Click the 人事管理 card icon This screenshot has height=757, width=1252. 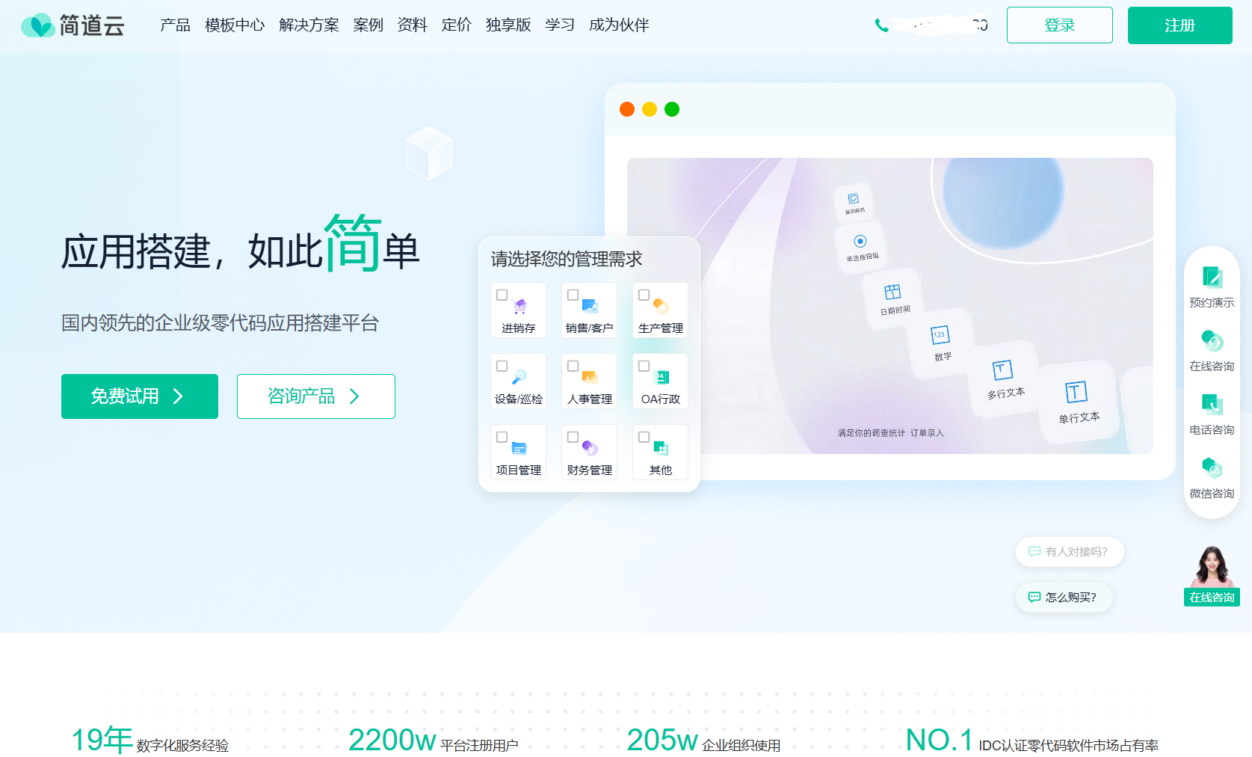(590, 377)
